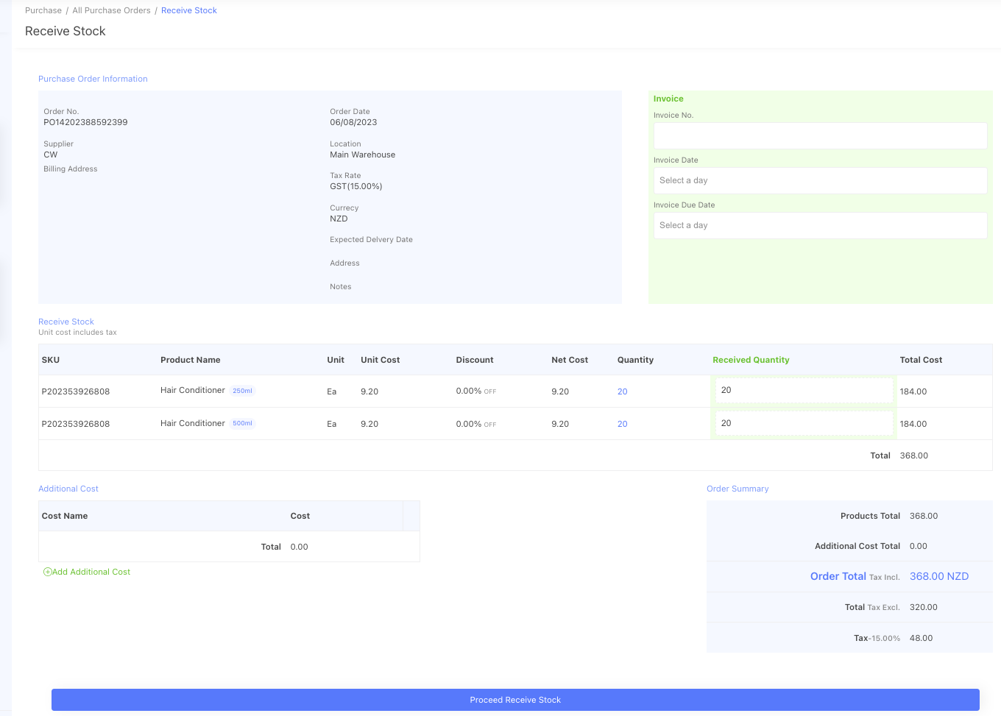Click the Received Quantity column header

tap(750, 360)
